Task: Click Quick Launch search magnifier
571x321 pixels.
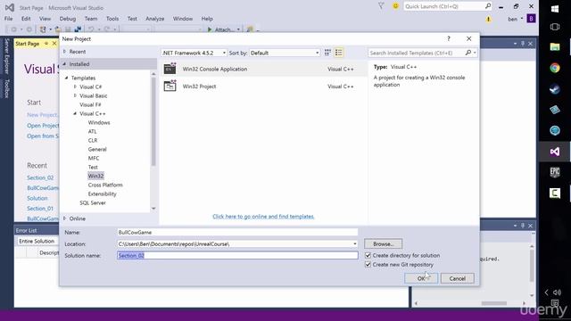Action: pyautogui.click(x=488, y=6)
